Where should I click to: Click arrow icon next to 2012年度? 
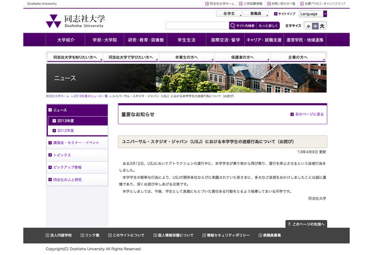tap(54, 131)
